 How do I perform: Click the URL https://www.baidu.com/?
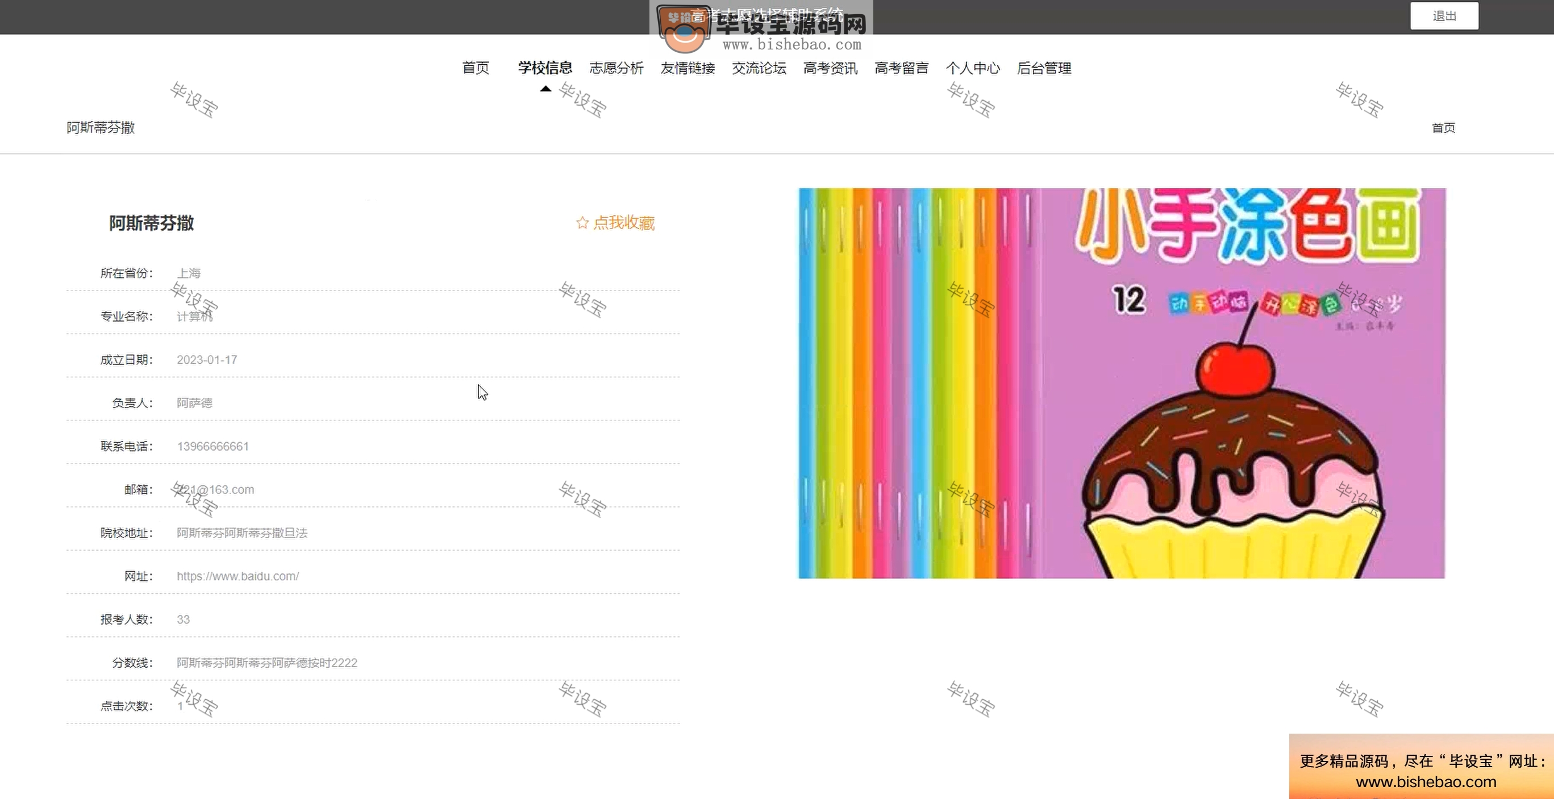pyautogui.click(x=238, y=576)
